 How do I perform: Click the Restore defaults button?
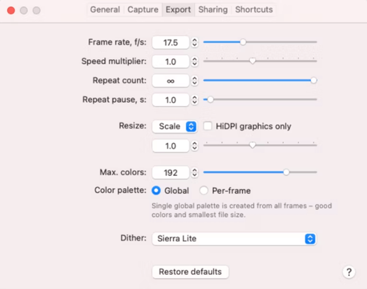pyautogui.click(x=191, y=272)
